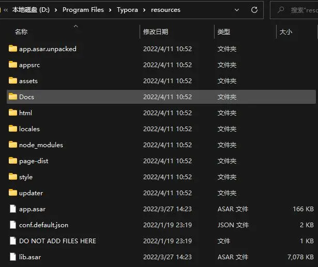The height and width of the screenshot is (267, 318).
Task: Click the app.asar file icon
Action: (13, 209)
